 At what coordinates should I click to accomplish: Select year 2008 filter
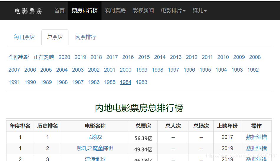(255, 57)
